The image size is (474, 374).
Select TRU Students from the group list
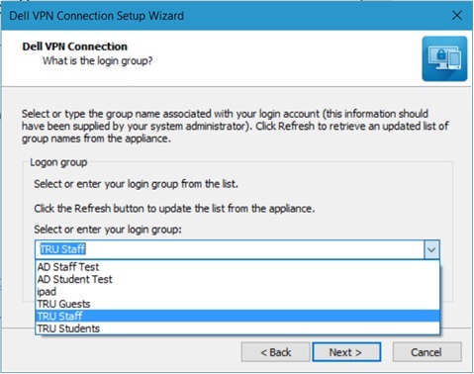237,328
